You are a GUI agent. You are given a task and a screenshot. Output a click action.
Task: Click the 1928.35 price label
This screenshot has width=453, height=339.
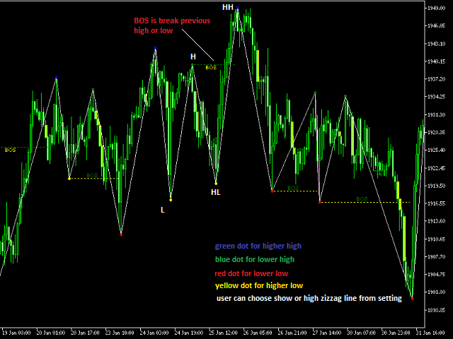point(437,132)
